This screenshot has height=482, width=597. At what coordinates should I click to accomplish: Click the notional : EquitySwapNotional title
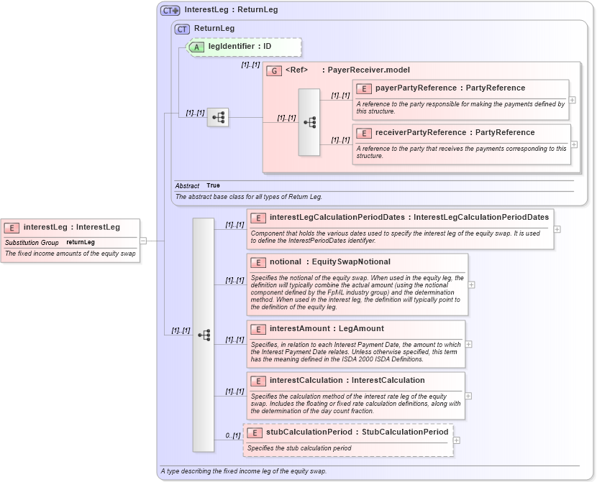coord(329,261)
